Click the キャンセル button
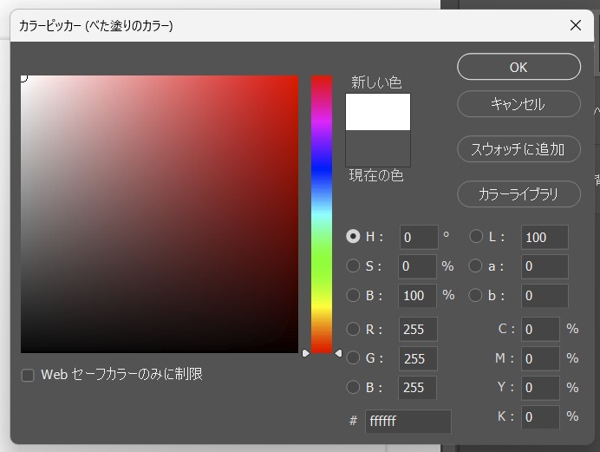Viewport: 600px width, 452px height. coord(518,104)
